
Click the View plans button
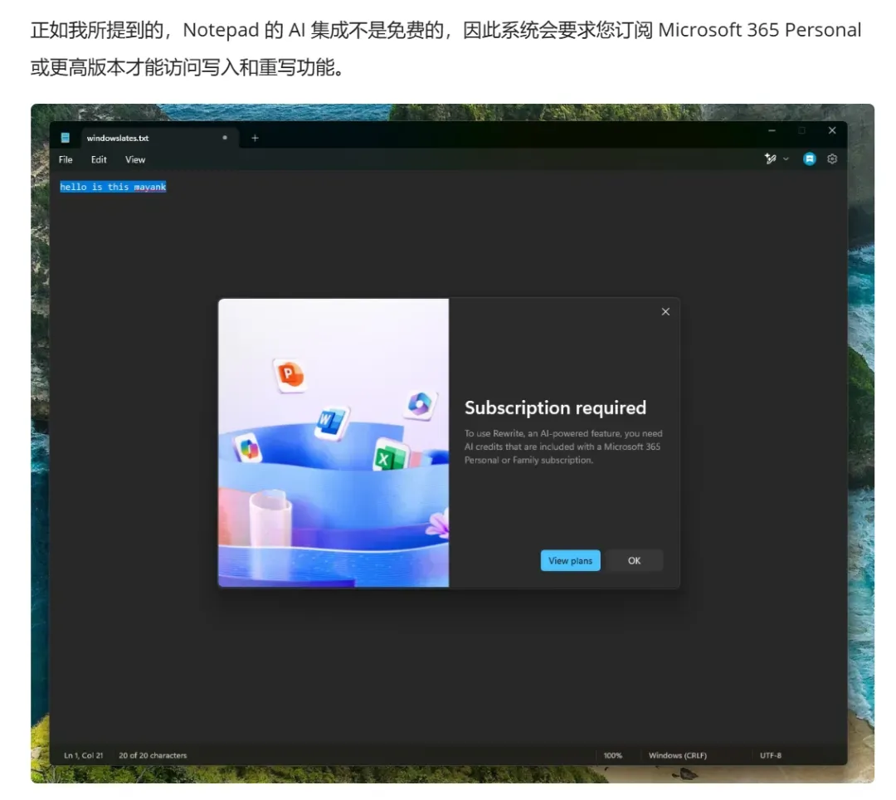tap(570, 560)
